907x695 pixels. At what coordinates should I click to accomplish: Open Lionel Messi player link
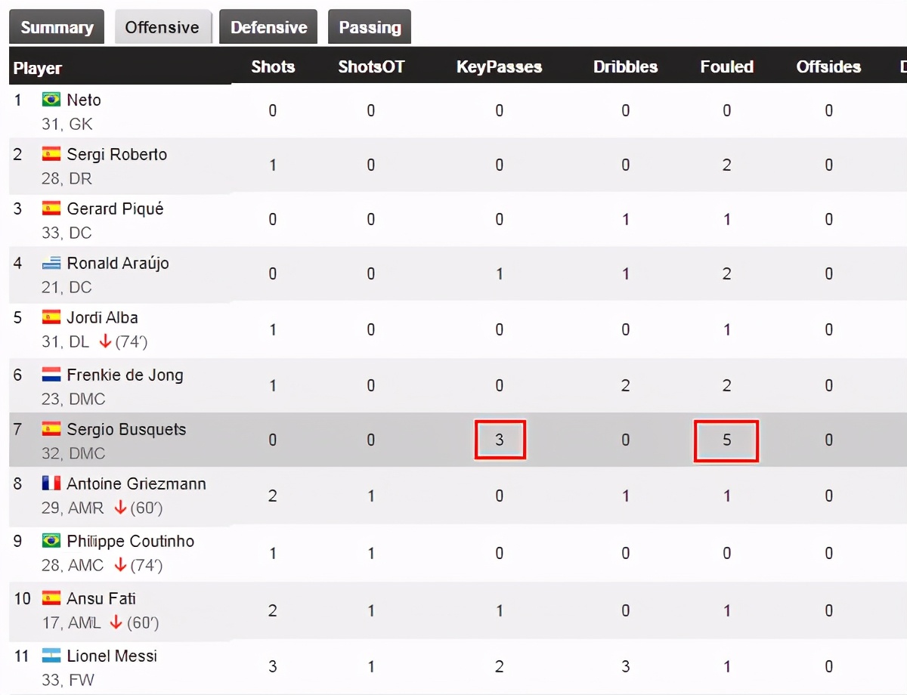pyautogui.click(x=112, y=656)
